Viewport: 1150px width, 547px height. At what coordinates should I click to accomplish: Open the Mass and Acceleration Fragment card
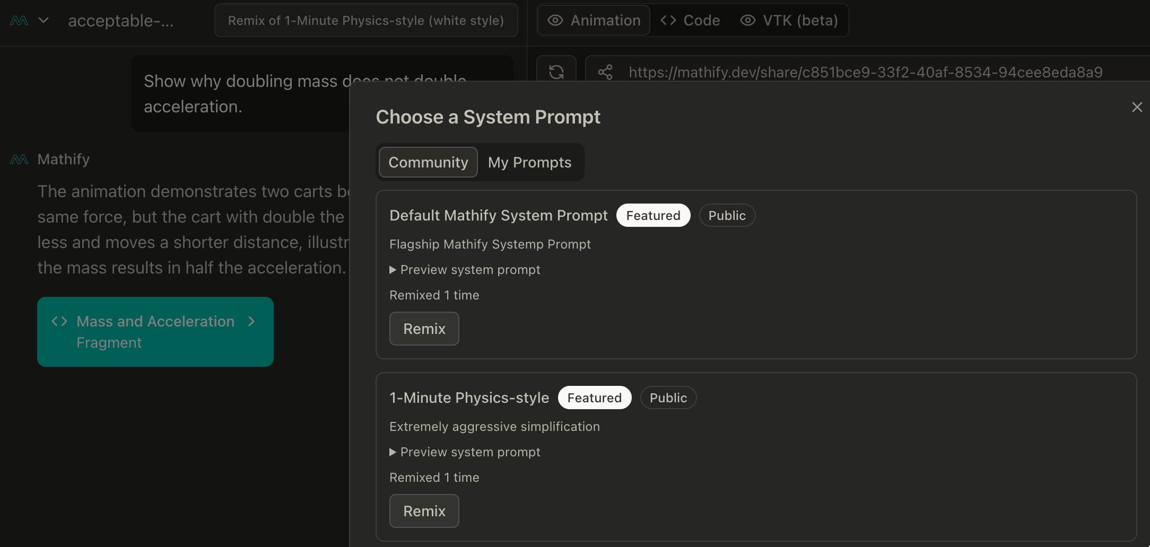[155, 332]
